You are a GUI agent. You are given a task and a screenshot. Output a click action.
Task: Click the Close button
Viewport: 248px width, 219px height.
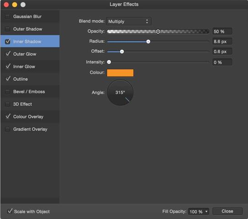[x=227, y=211]
